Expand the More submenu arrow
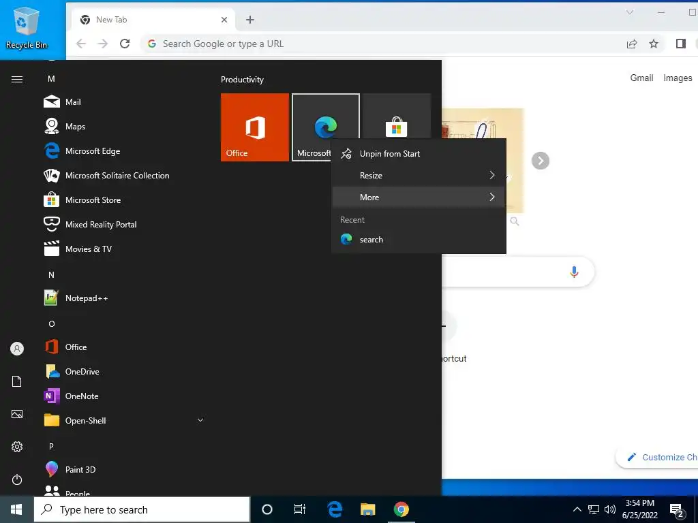The image size is (698, 523). click(492, 197)
